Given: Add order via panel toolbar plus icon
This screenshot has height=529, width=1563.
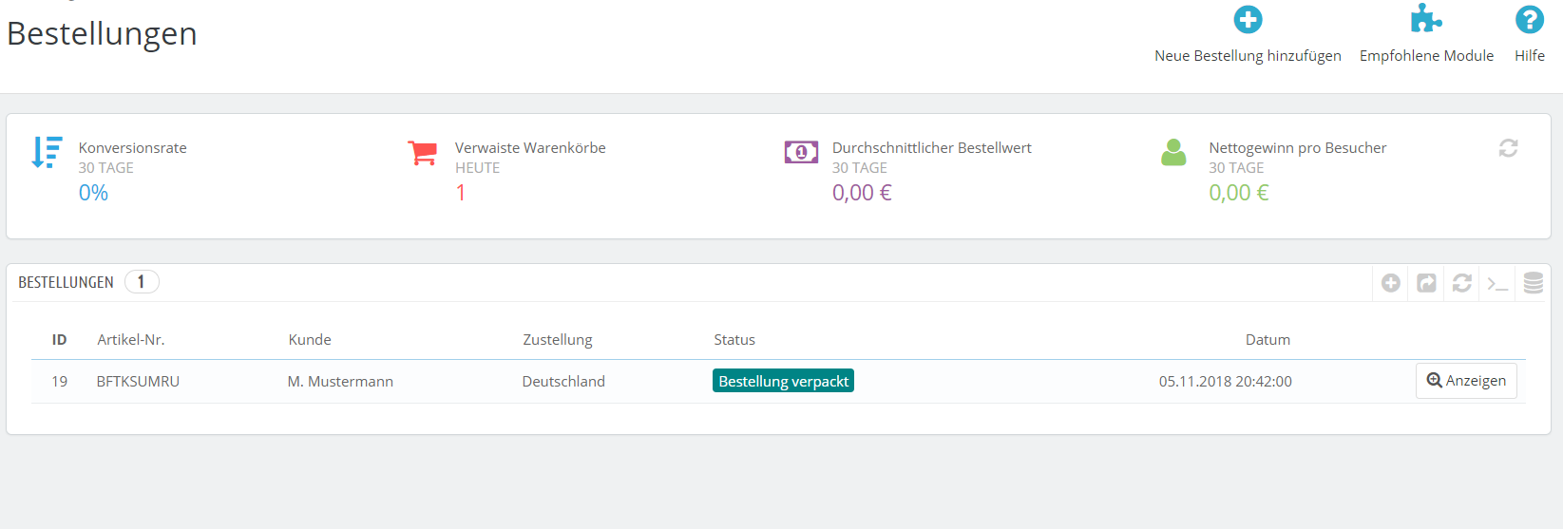Looking at the screenshot, I should [1391, 283].
